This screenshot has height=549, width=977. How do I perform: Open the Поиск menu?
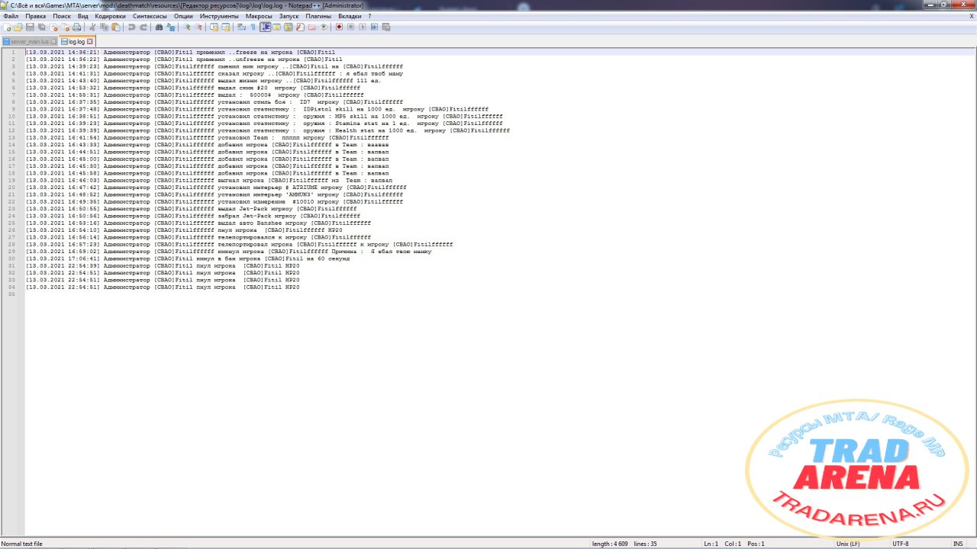(62, 16)
